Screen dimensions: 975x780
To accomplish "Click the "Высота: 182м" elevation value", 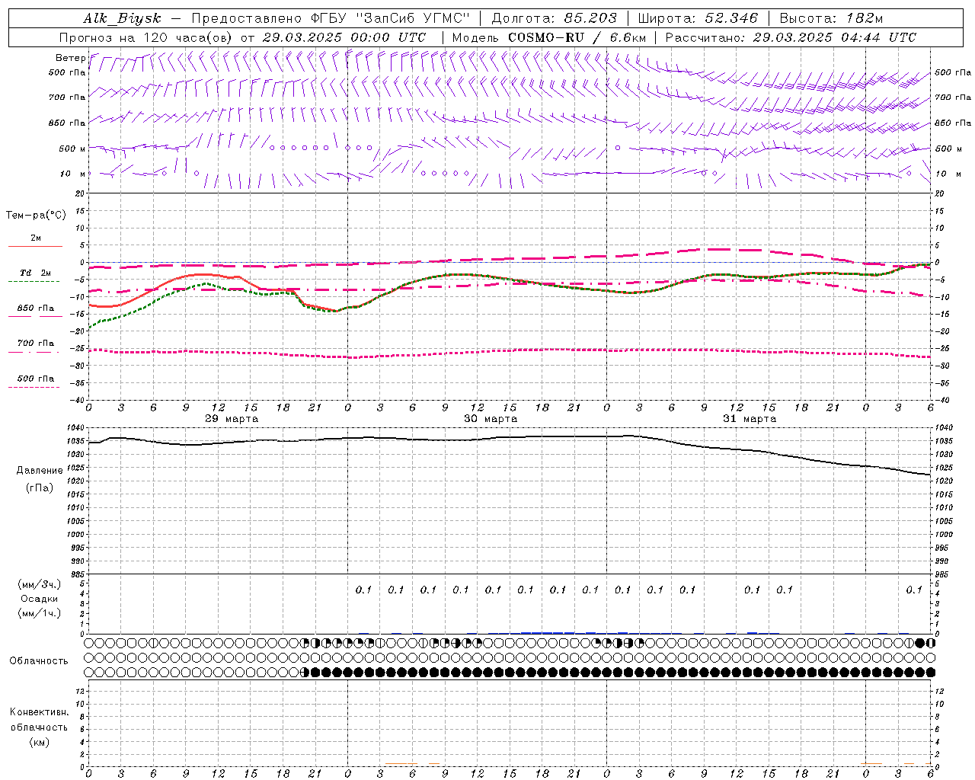I will (831, 18).
